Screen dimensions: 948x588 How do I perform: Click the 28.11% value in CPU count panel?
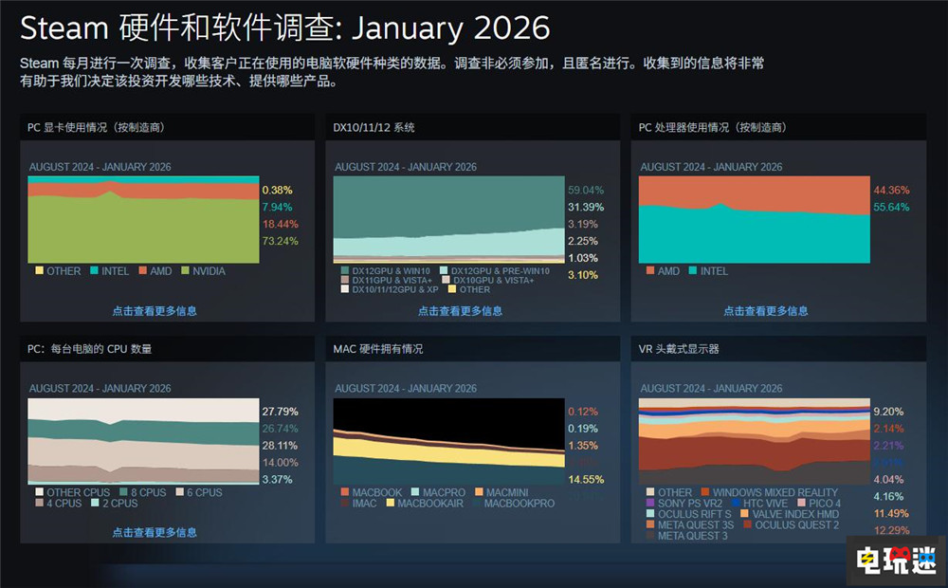(280, 445)
